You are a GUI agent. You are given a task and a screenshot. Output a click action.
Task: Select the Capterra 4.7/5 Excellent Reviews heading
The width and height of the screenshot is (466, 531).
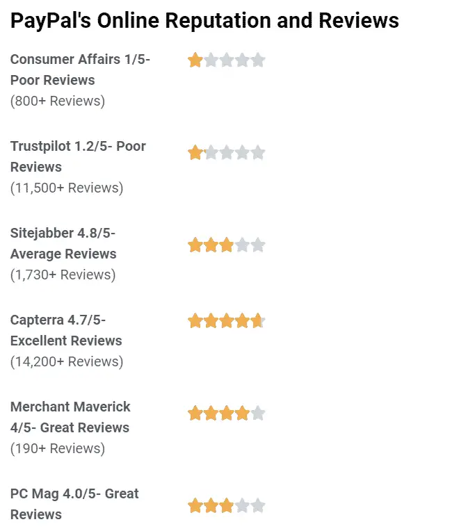tap(66, 330)
